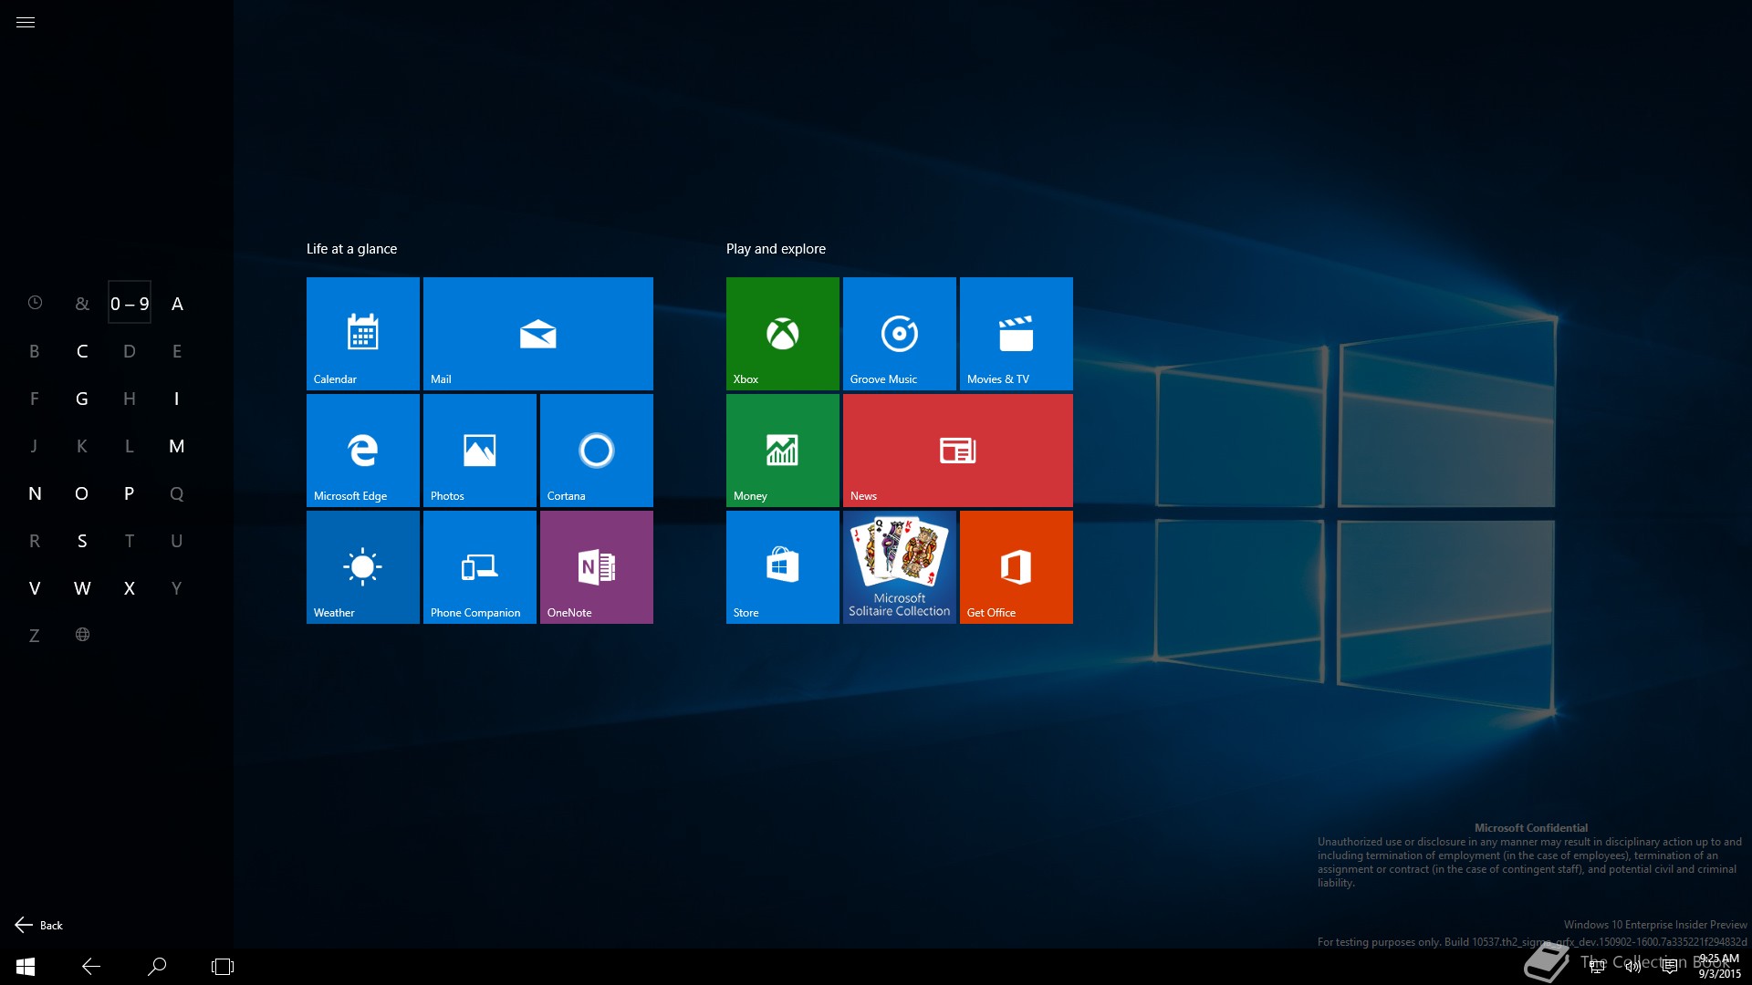Jump to the 0 – 9 section
The height and width of the screenshot is (985, 1752).
pos(130,304)
